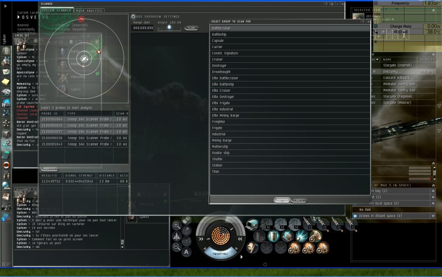Expand Drones in distant space (0) group

[433, 216]
